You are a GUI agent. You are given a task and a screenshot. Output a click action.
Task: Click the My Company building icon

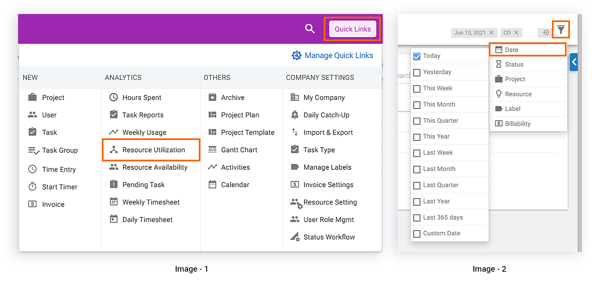pyautogui.click(x=295, y=97)
